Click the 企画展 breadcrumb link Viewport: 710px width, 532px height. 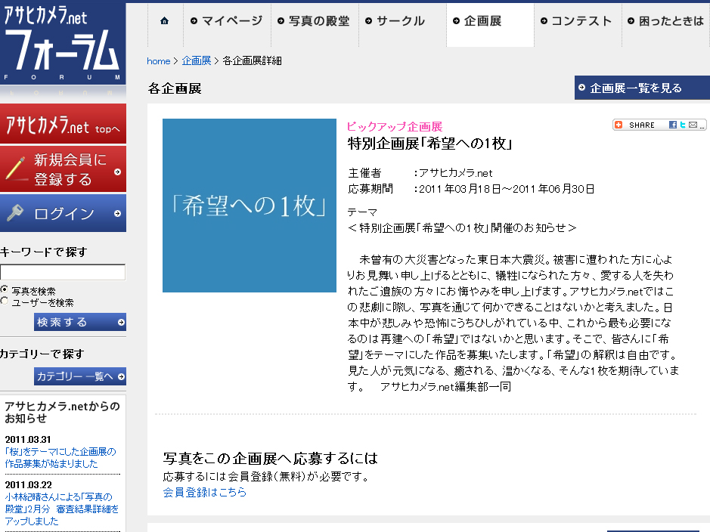click(196, 60)
